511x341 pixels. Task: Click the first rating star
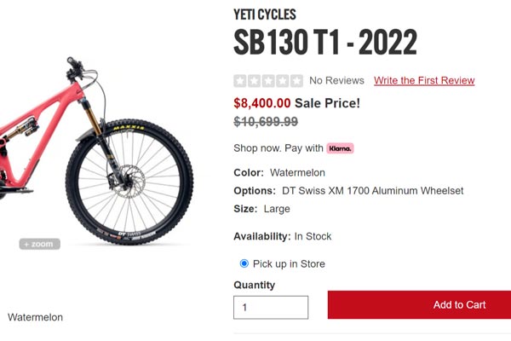tap(240, 81)
